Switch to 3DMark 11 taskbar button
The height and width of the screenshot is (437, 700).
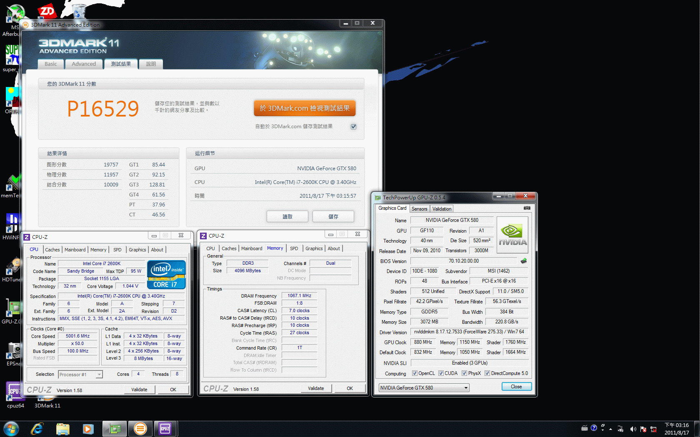tap(140, 429)
